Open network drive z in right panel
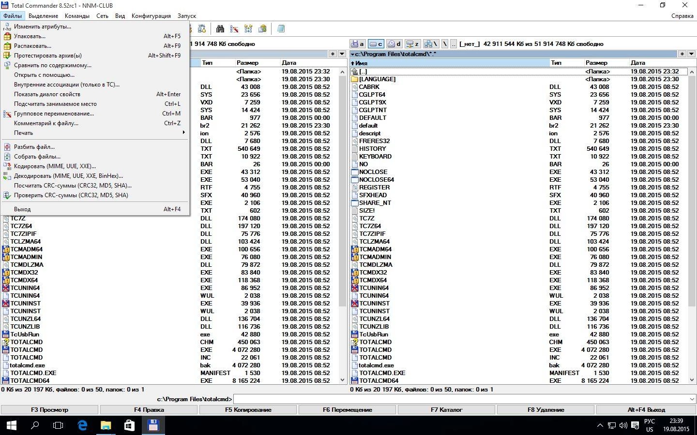The height and width of the screenshot is (435, 697). pyautogui.click(x=412, y=44)
